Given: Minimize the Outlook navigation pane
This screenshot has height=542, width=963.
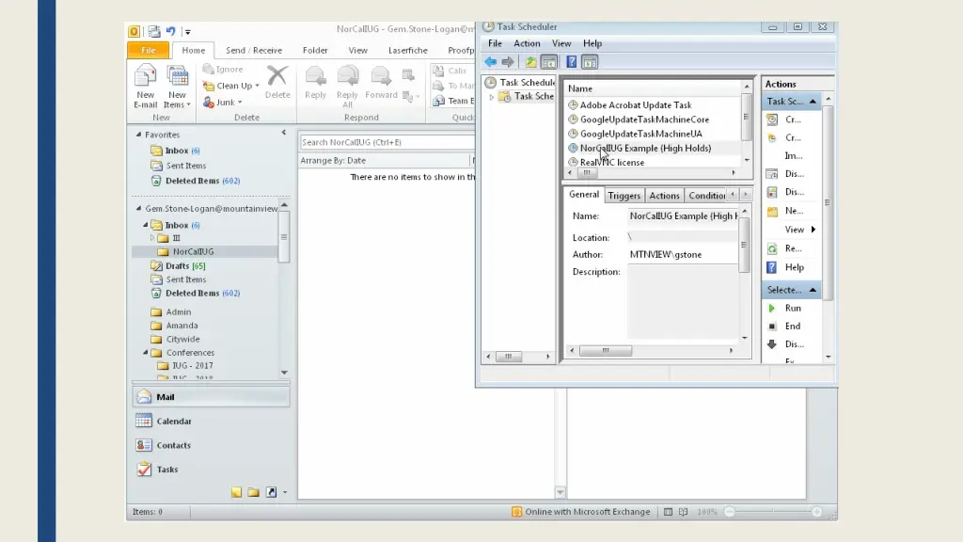Looking at the screenshot, I should pos(284,132).
